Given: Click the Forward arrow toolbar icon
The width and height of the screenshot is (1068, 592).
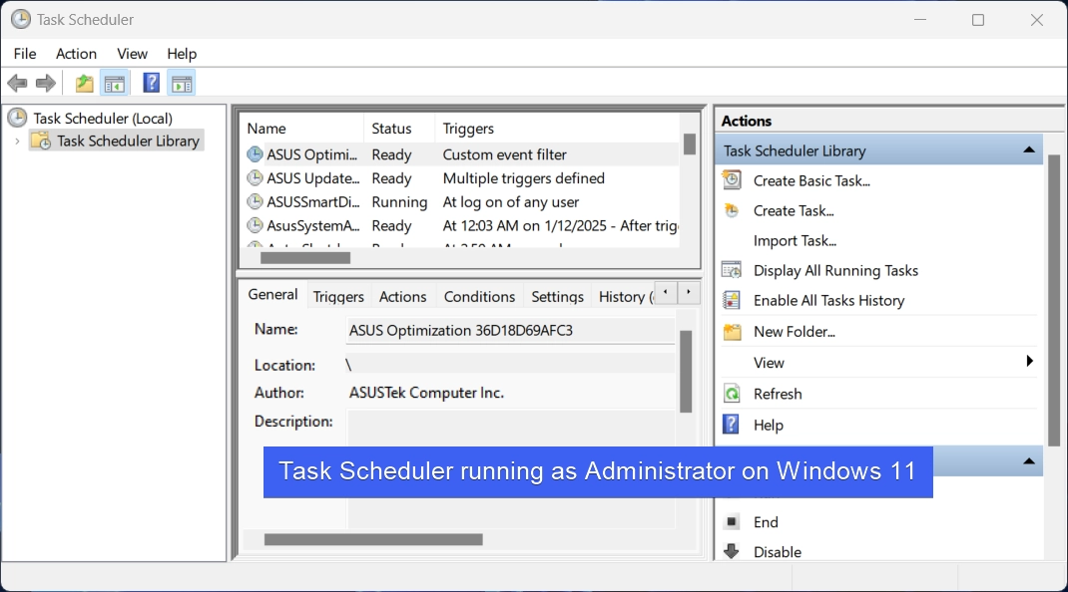Looking at the screenshot, I should pyautogui.click(x=46, y=84).
